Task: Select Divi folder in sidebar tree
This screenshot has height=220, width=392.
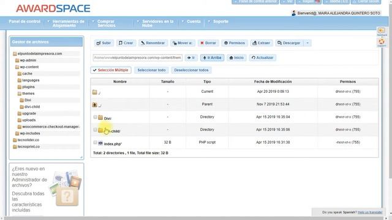Action: coord(28,100)
